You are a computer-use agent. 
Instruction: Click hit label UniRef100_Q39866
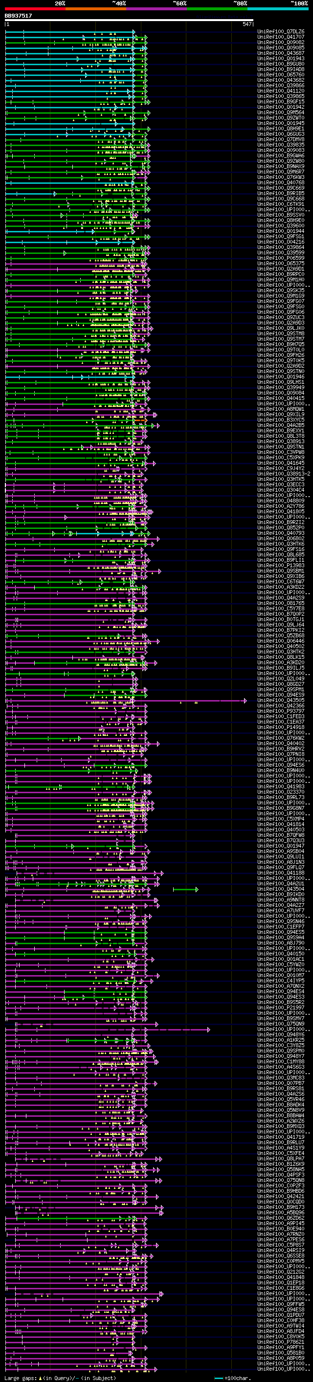point(281,85)
